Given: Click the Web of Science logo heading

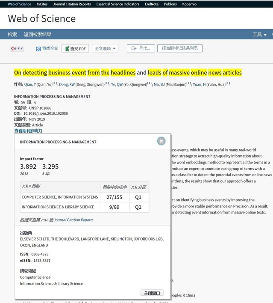Looking at the screenshot, I should point(42,19).
